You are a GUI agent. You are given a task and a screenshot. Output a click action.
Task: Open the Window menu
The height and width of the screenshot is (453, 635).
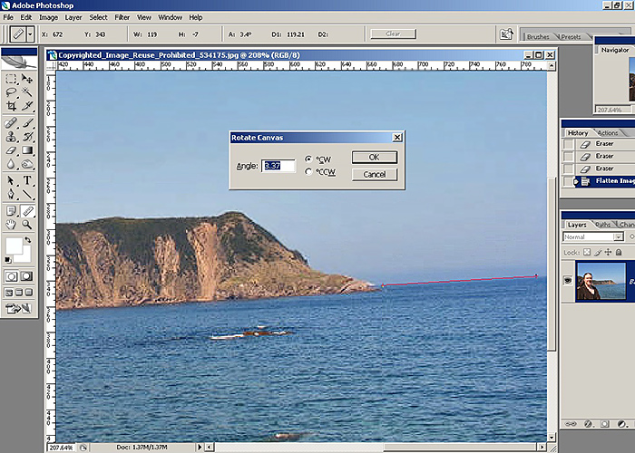171,17
